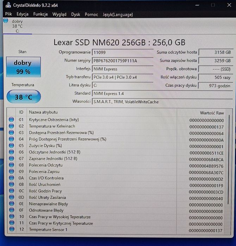Click status icon beside Zapisane Jednostki
Image resolution: width=236 pixels, height=246 pixels.
(11, 158)
